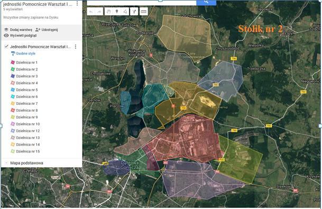Click Dodaj warstwę to add layer
Screen dimensions: 322x209
click(x=19, y=30)
